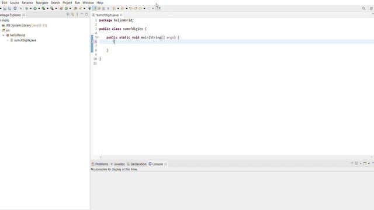Click the Debug bug icon in toolbar
374x210 pixels.
click(x=26, y=8)
